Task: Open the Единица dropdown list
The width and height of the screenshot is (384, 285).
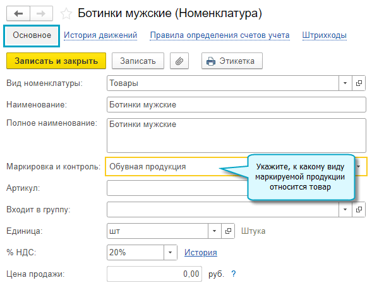Action: (214, 231)
